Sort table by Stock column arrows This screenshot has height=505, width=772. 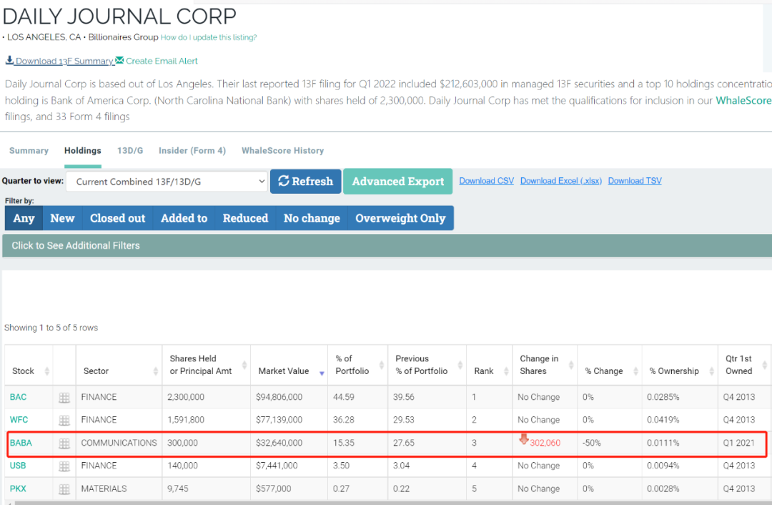pyautogui.click(x=46, y=371)
